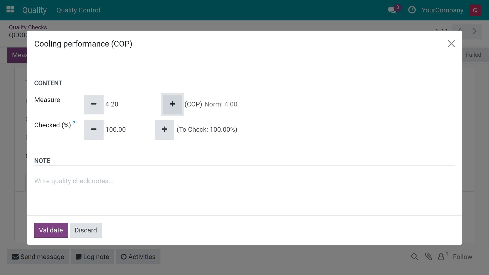The width and height of the screenshot is (489, 275).
Task: Increase the Checked (%) value with plus
Action: tap(164, 130)
